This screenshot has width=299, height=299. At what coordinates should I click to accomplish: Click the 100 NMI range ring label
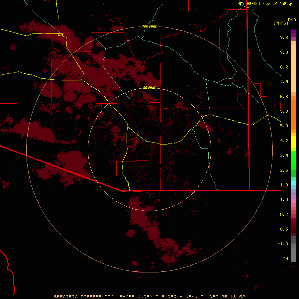[149, 26]
